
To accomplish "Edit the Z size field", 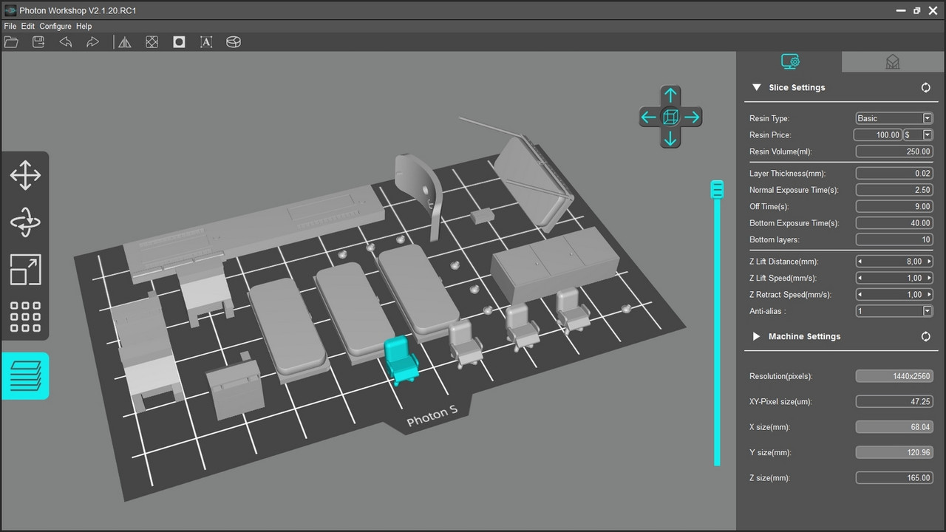I will [894, 478].
